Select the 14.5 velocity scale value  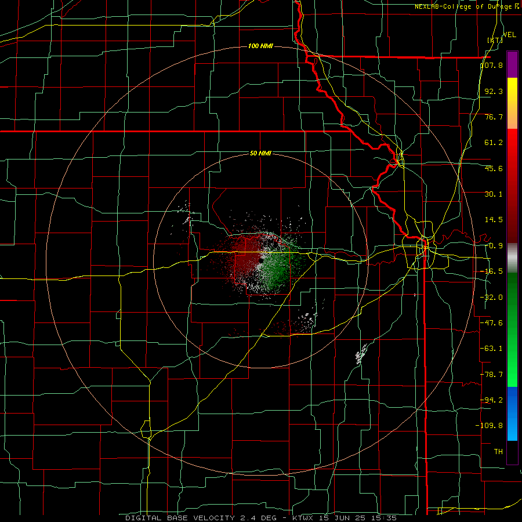click(x=494, y=220)
